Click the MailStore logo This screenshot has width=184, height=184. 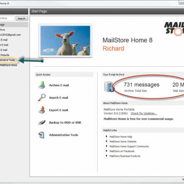tap(174, 29)
